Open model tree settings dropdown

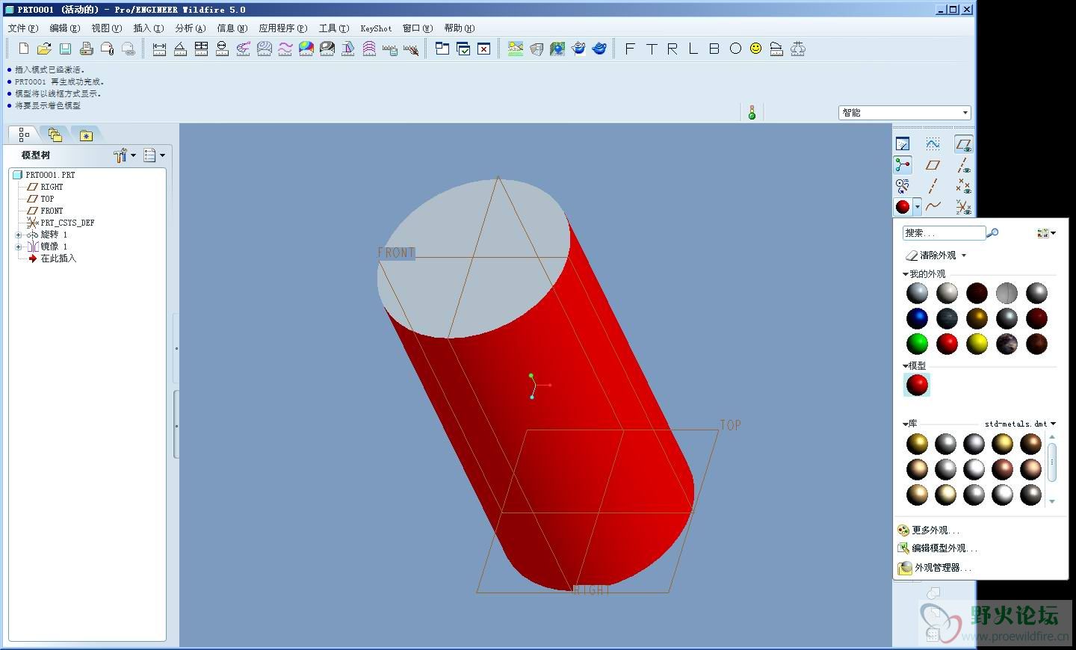(125, 155)
